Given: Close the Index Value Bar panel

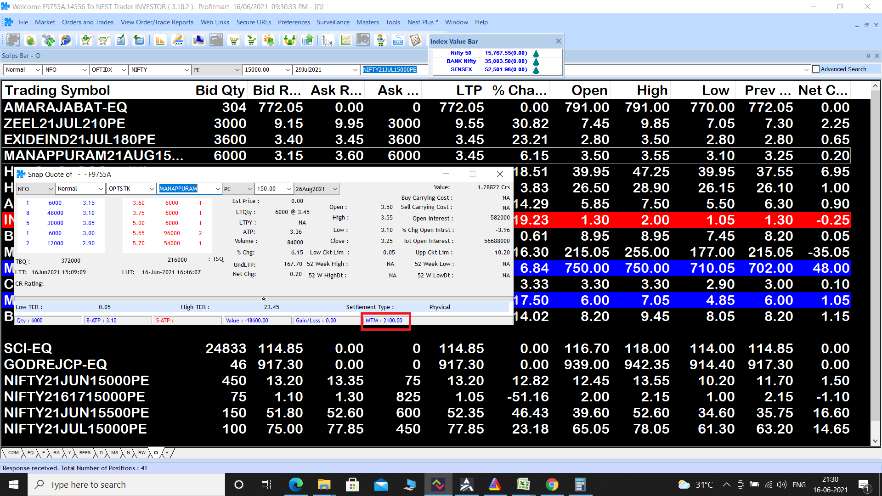Looking at the screenshot, I should point(558,41).
